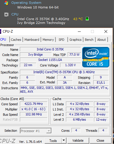Close CPU-Z with the title bar X
Screen dimensions: 114x144
point(106,31)
